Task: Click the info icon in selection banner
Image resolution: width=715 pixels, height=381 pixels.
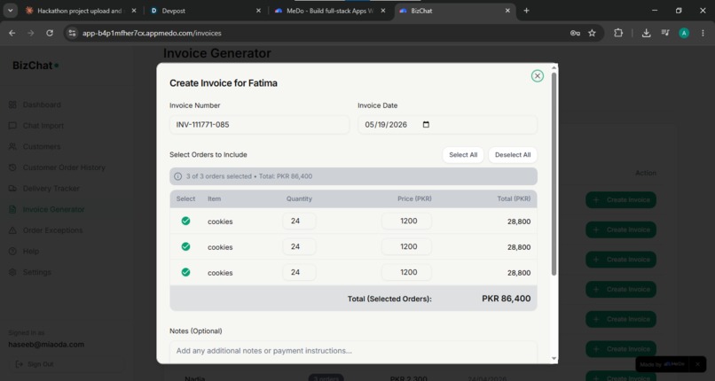Action: (177, 176)
